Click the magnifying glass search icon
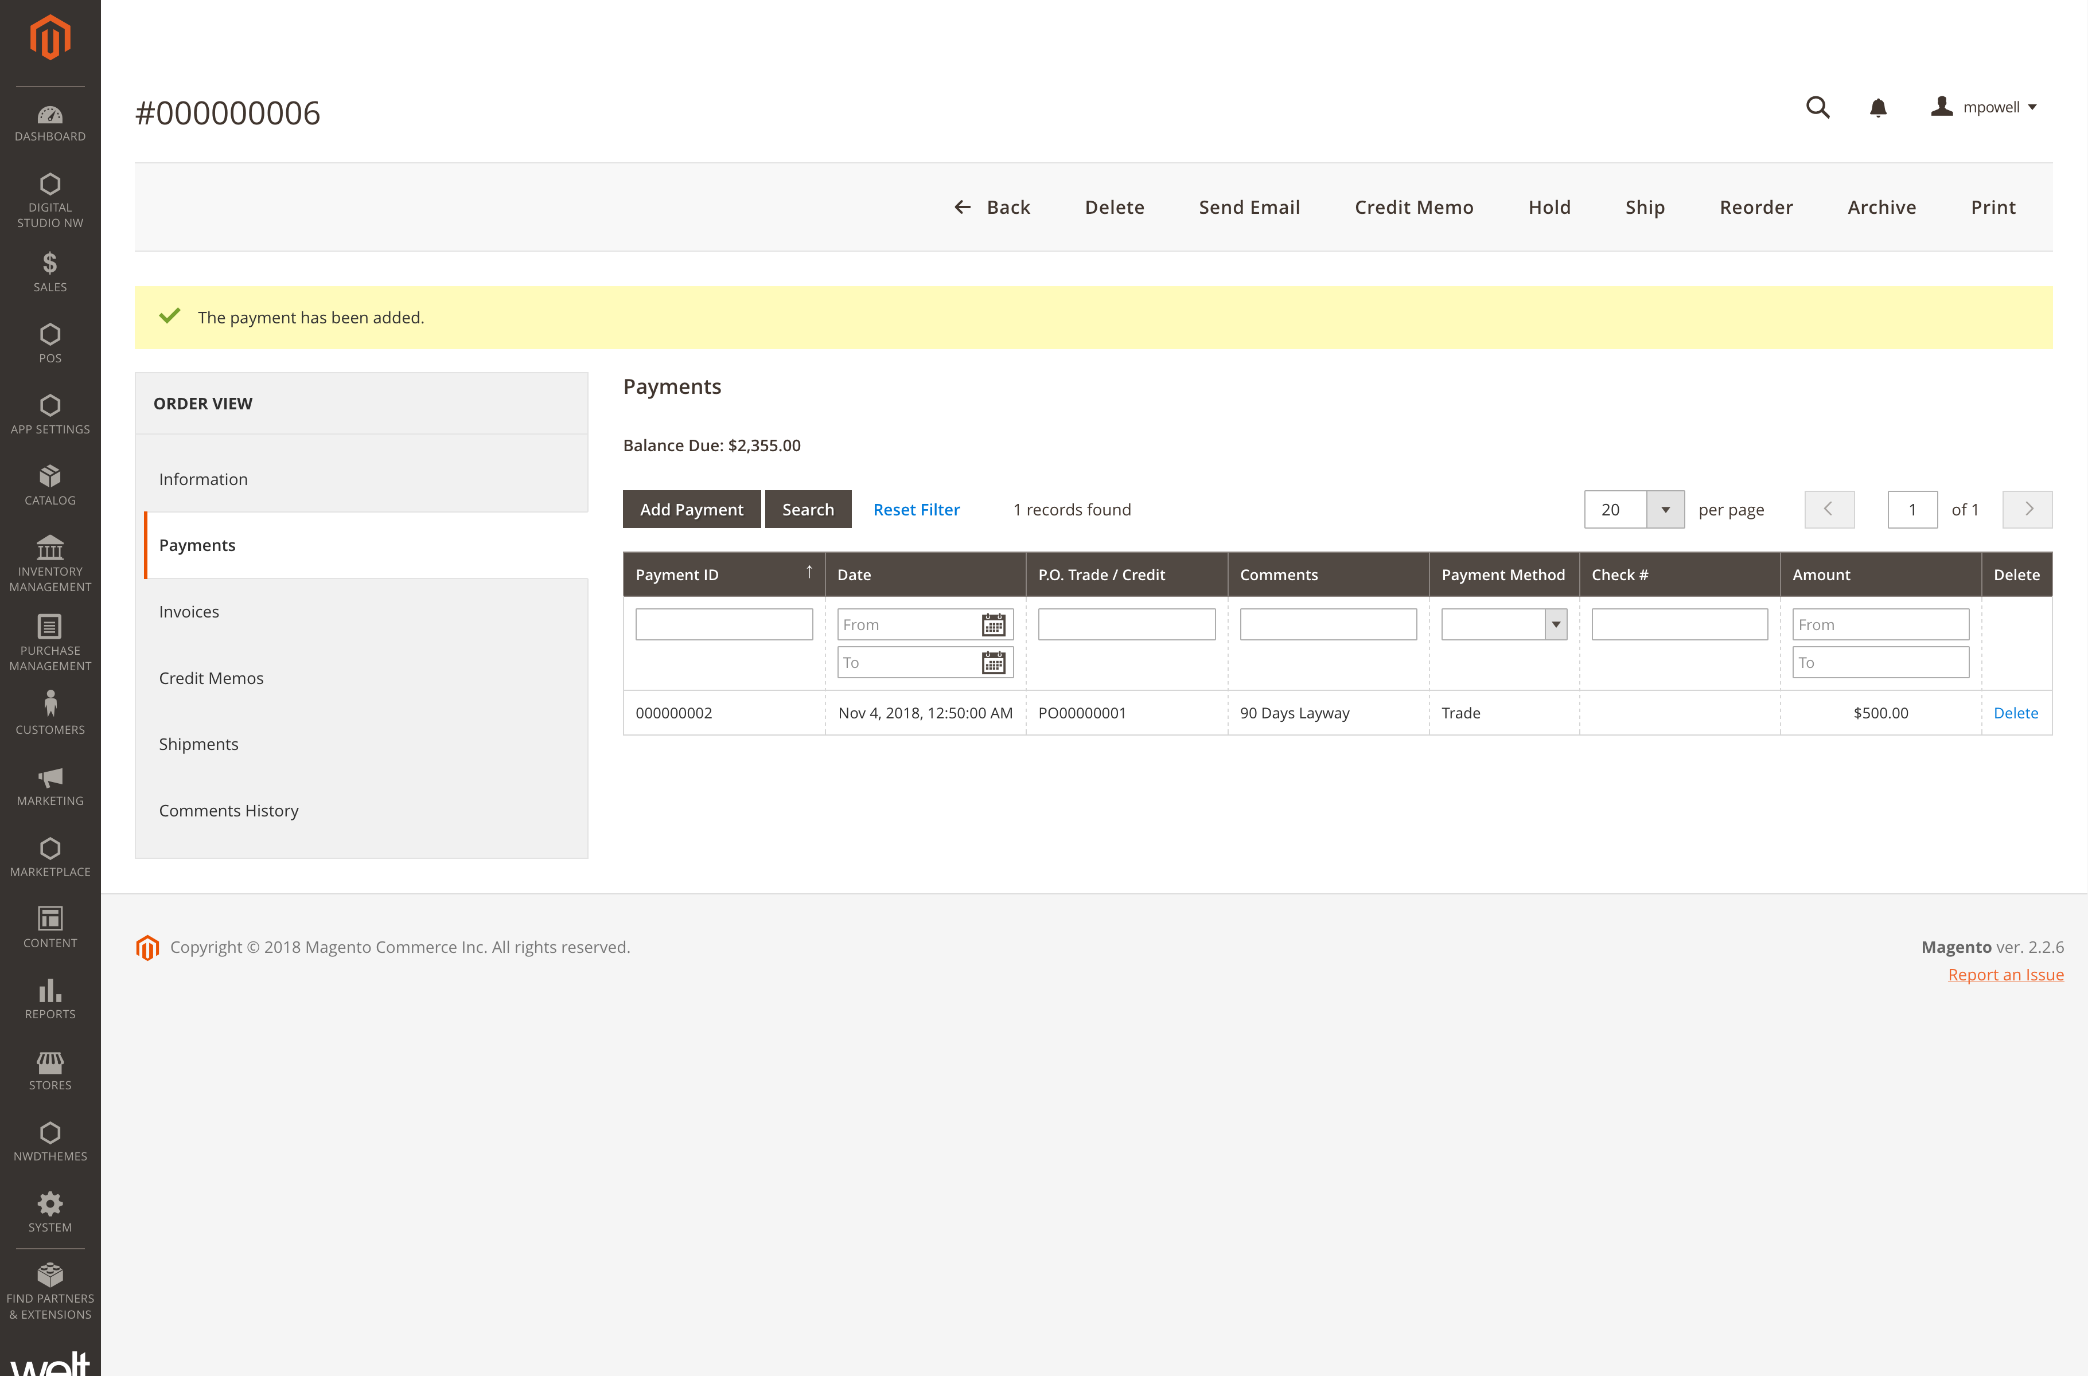Image resolution: width=2088 pixels, height=1376 pixels. pos(1818,107)
